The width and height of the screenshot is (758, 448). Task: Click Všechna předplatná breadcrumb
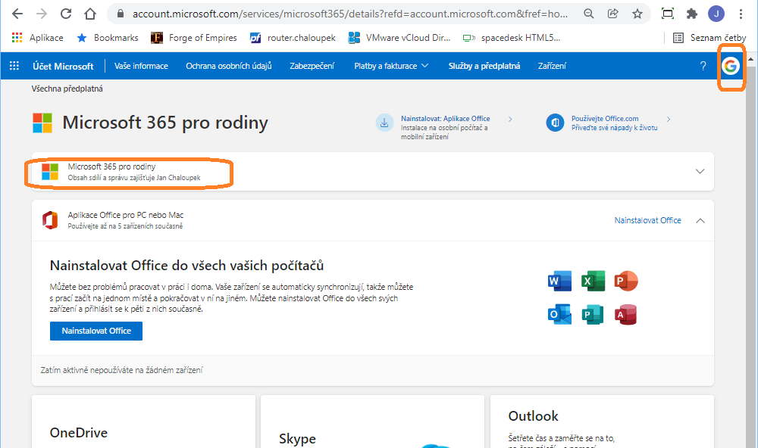pos(67,89)
